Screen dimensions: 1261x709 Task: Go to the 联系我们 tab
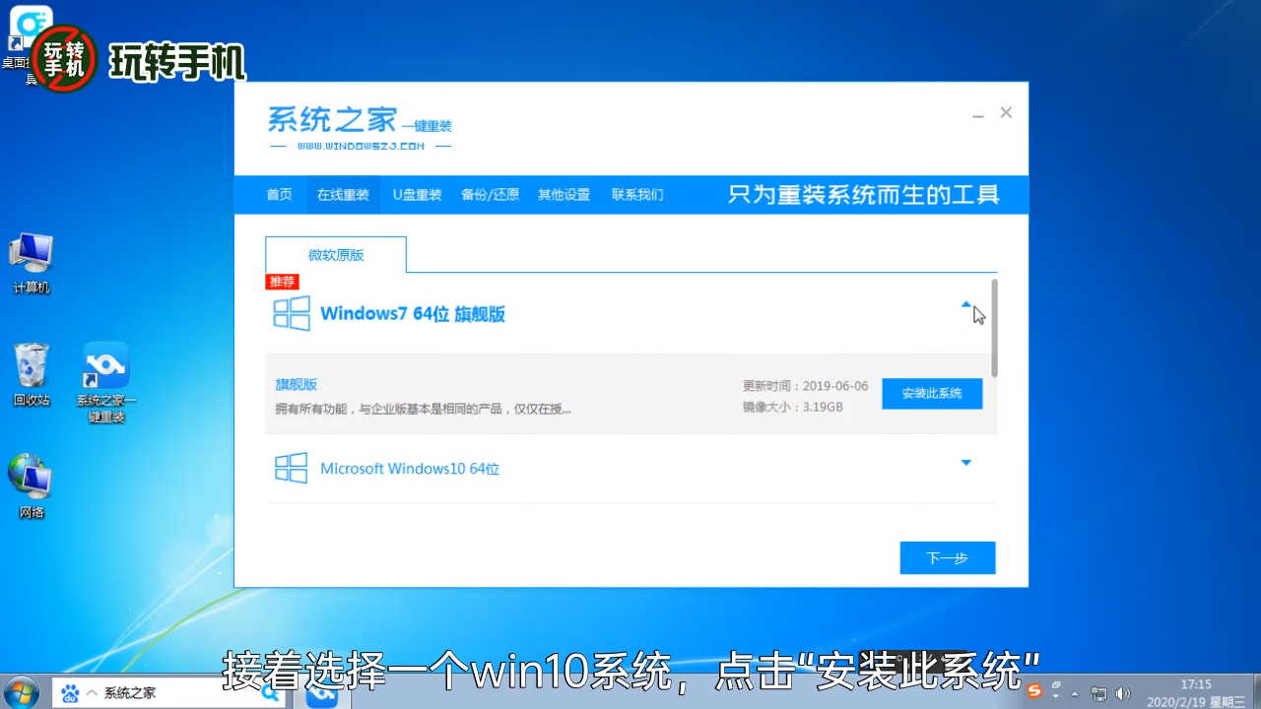point(637,195)
